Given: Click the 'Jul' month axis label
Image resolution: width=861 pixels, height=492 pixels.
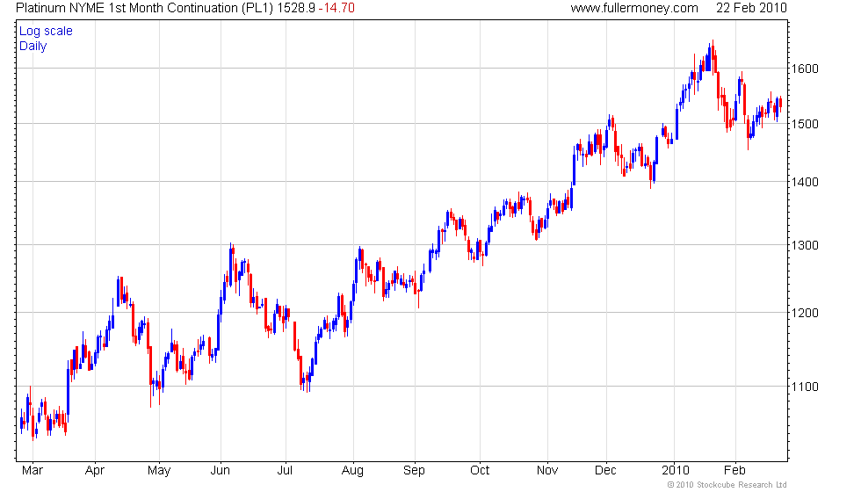Looking at the screenshot, I should 285,470.
